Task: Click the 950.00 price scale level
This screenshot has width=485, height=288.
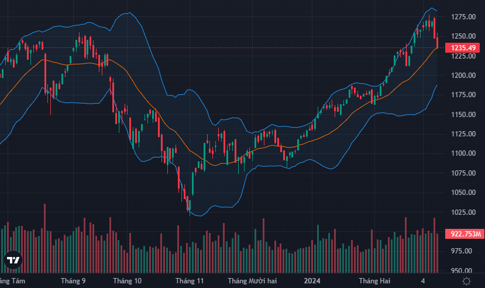Action: pyautogui.click(x=463, y=271)
